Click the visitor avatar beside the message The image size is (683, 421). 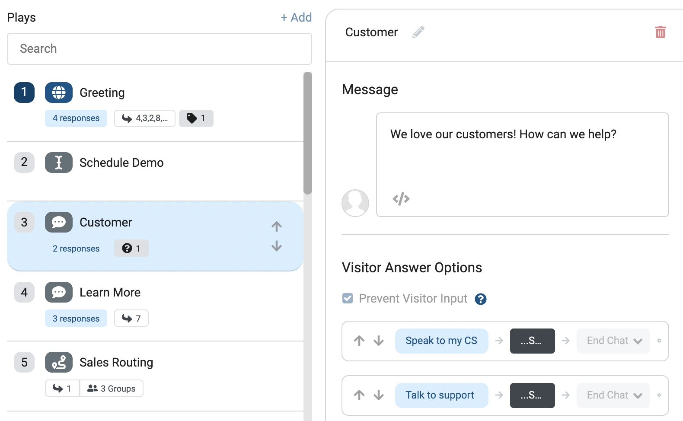pos(355,203)
